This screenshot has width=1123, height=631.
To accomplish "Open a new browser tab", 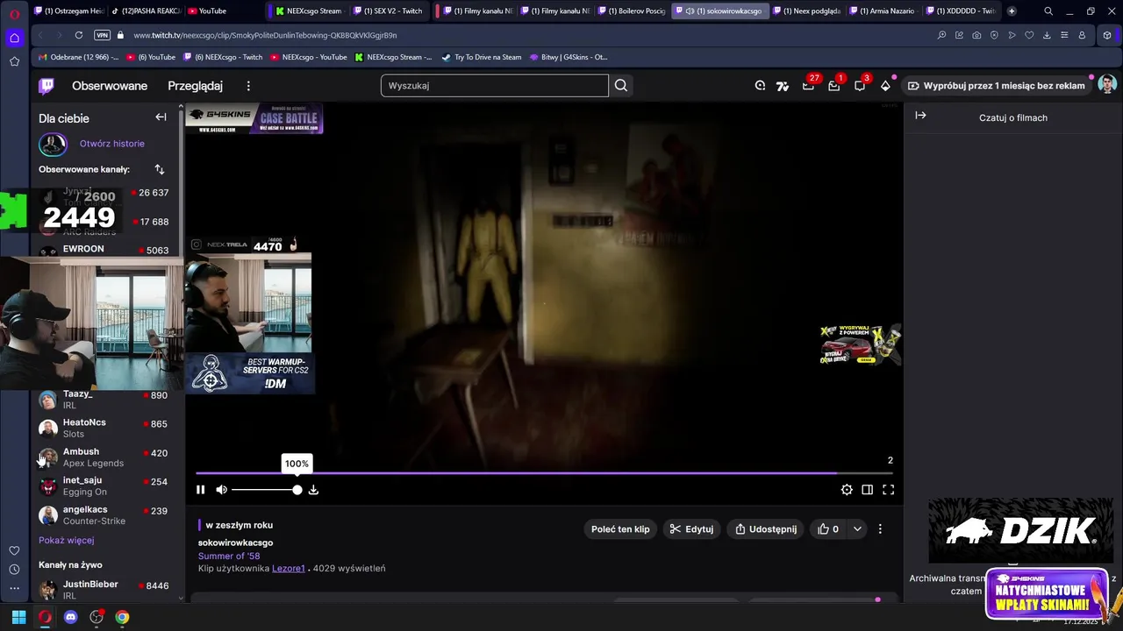I will point(1012,11).
